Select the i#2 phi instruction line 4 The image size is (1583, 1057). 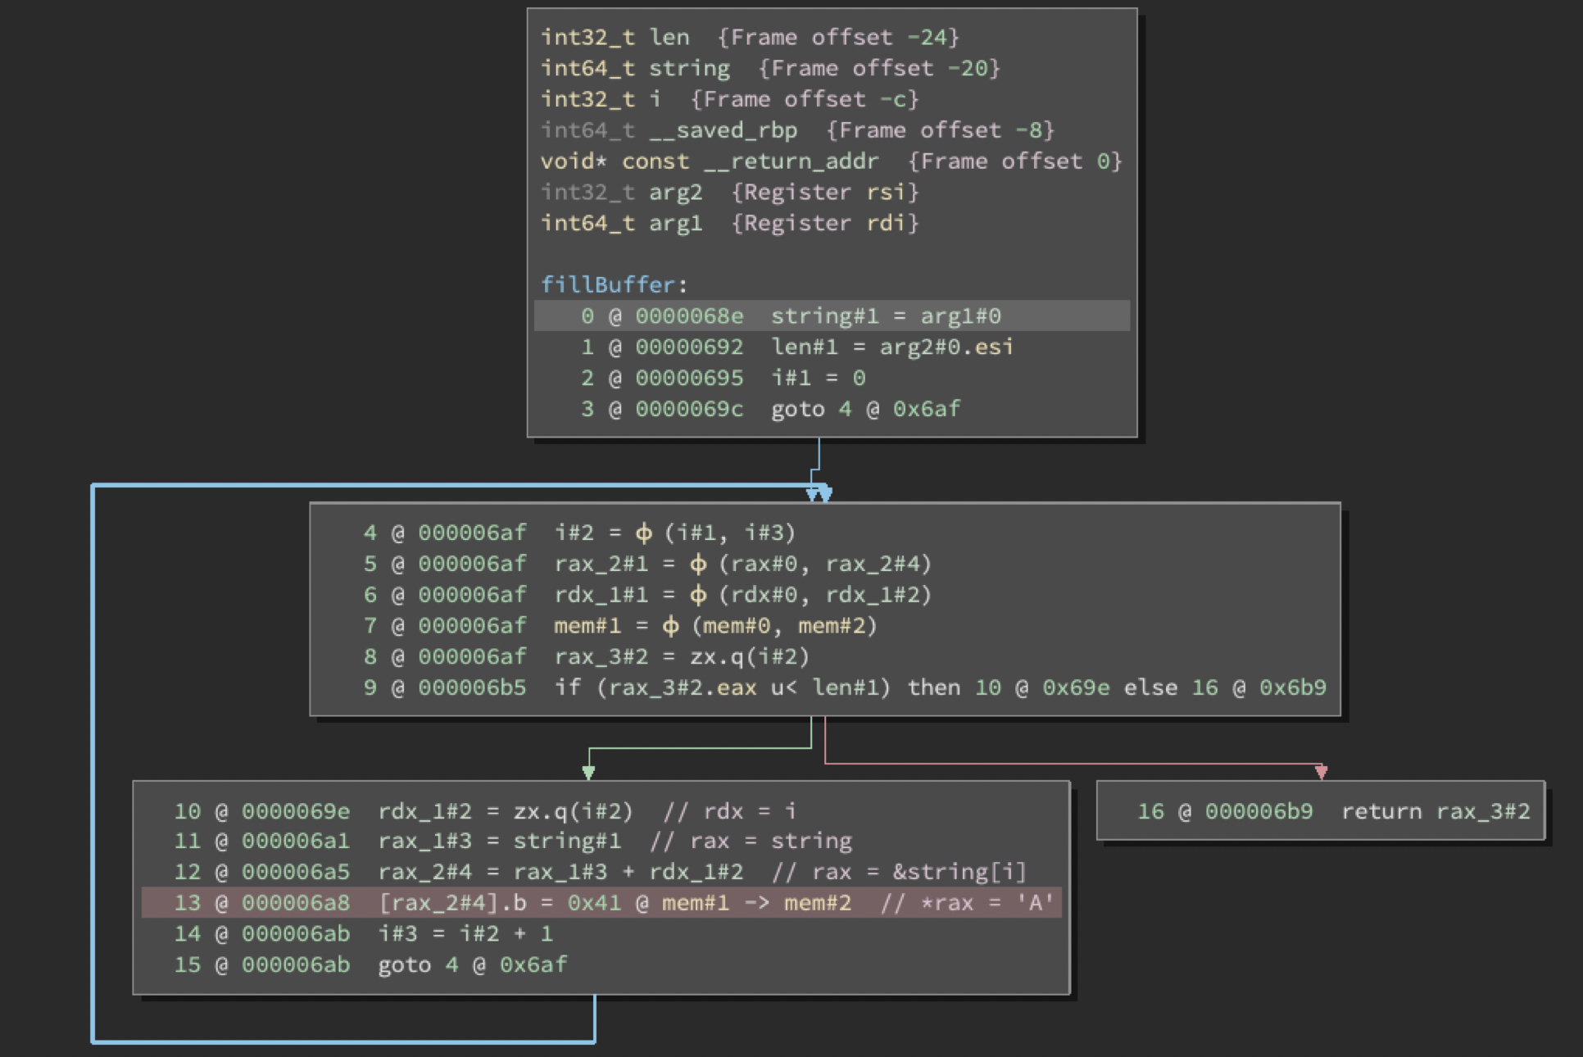tap(674, 533)
